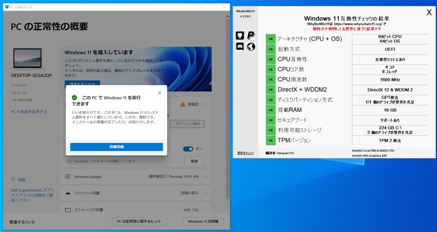Click OK badge for CPU互換性 row

(271, 59)
